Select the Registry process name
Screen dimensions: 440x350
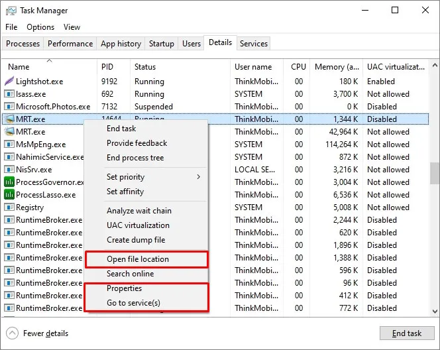[x=30, y=207]
